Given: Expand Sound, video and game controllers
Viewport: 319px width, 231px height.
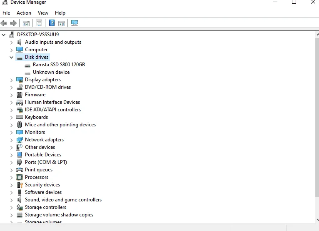Looking at the screenshot, I should [11, 200].
